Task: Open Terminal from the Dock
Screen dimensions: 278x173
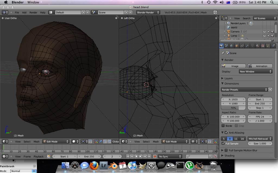Action: coord(180,166)
